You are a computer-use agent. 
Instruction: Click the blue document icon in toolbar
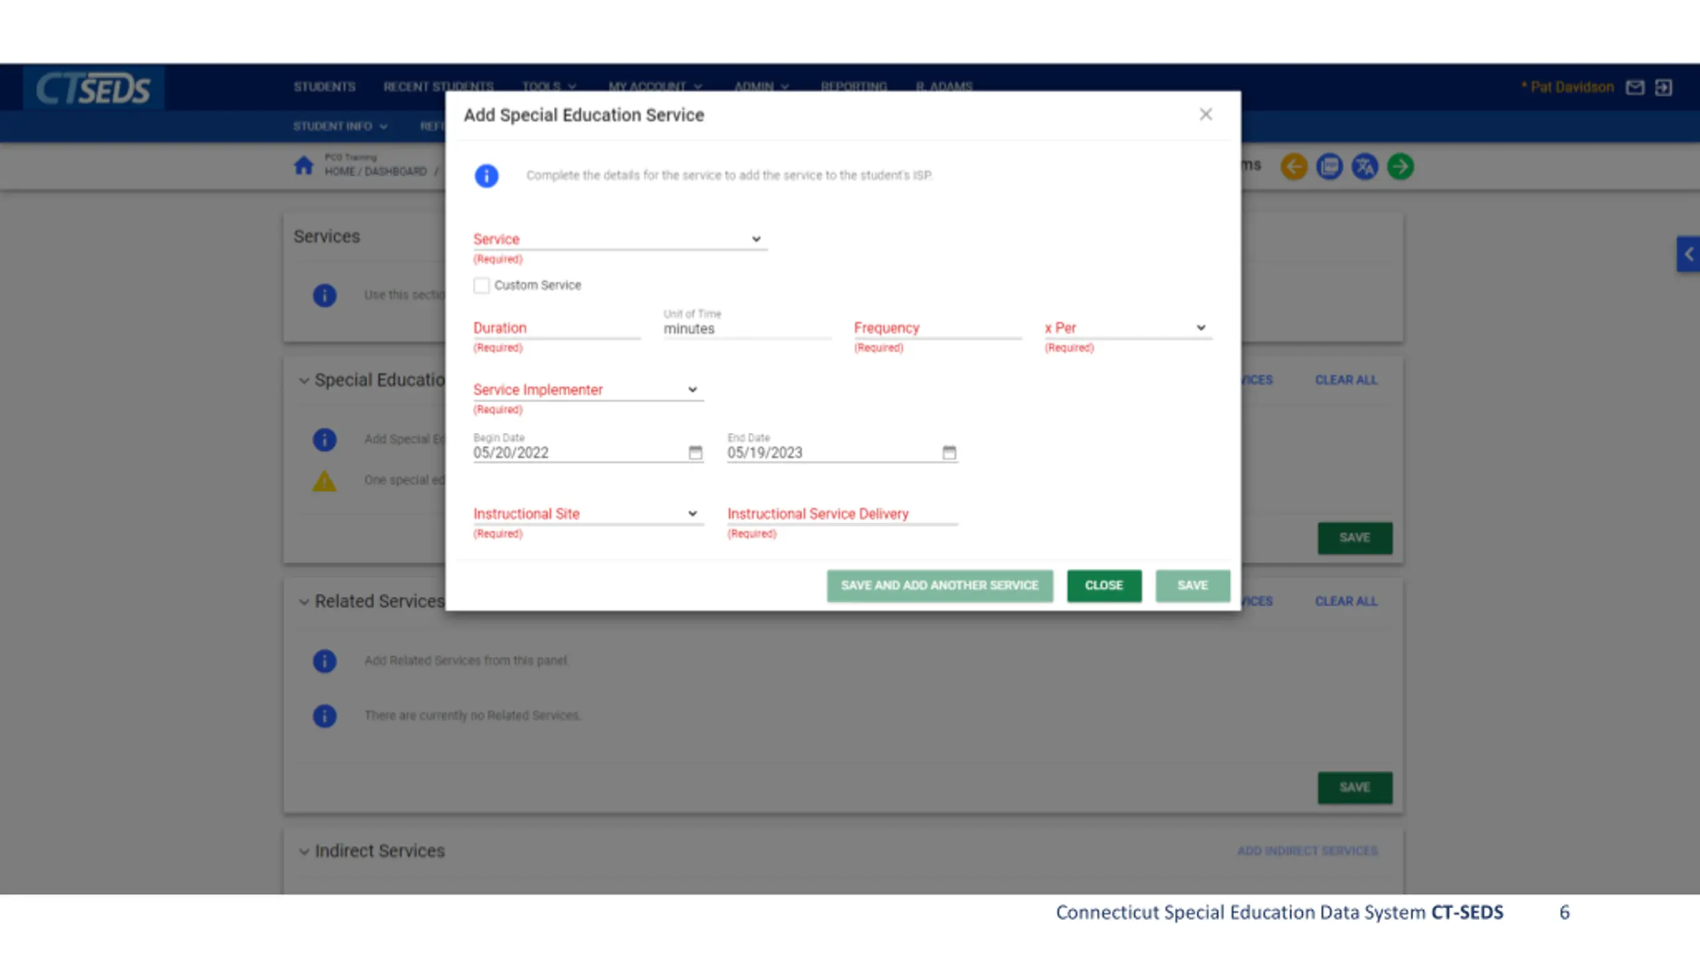pyautogui.click(x=1329, y=166)
